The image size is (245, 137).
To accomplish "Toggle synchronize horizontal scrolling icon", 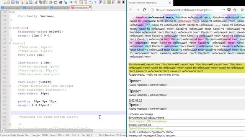I will pos(85,2).
